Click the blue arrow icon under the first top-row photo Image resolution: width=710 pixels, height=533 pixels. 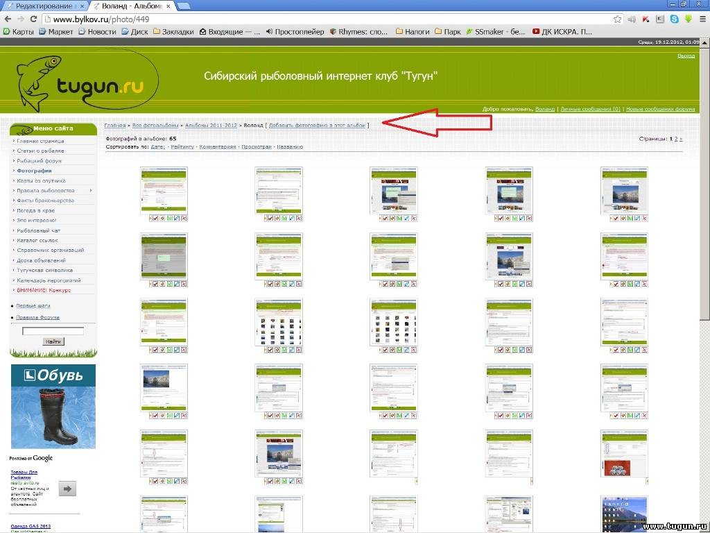pyautogui.click(x=177, y=219)
